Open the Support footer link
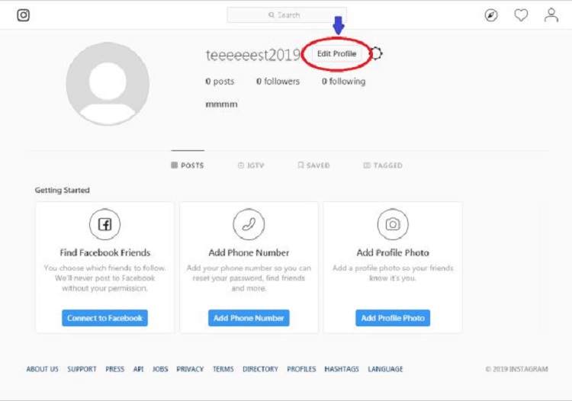The height and width of the screenshot is (401, 572). pos(82,369)
